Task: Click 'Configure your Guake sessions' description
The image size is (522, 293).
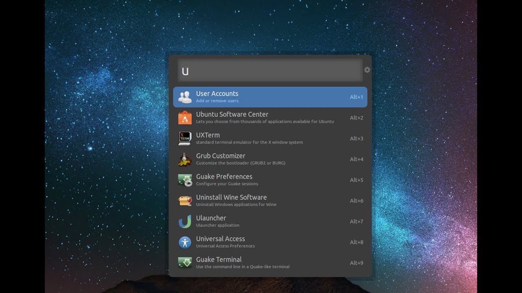Action: pos(227,184)
